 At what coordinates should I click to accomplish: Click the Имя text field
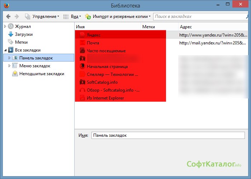(x=168, y=136)
